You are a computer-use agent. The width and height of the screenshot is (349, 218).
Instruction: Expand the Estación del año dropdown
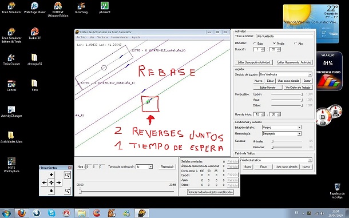[299, 128]
